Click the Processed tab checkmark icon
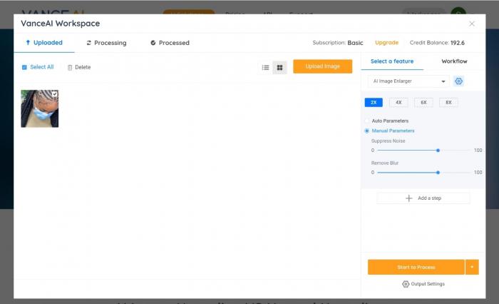This screenshot has width=499, height=304. [153, 43]
